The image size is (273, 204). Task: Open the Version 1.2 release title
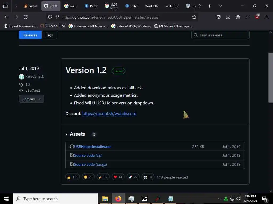[86, 70]
